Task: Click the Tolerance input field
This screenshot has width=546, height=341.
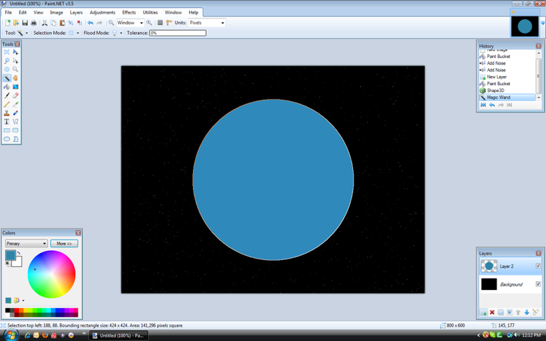Action: click(177, 33)
